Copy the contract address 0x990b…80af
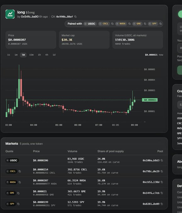Image resolution: width=182 pixels, height=213 pixels. point(75,17)
